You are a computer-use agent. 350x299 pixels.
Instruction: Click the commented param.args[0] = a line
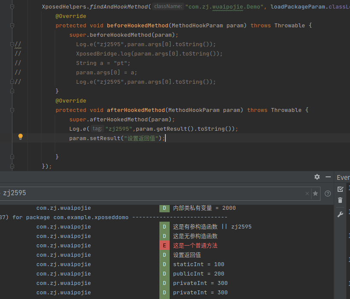click(x=106, y=73)
